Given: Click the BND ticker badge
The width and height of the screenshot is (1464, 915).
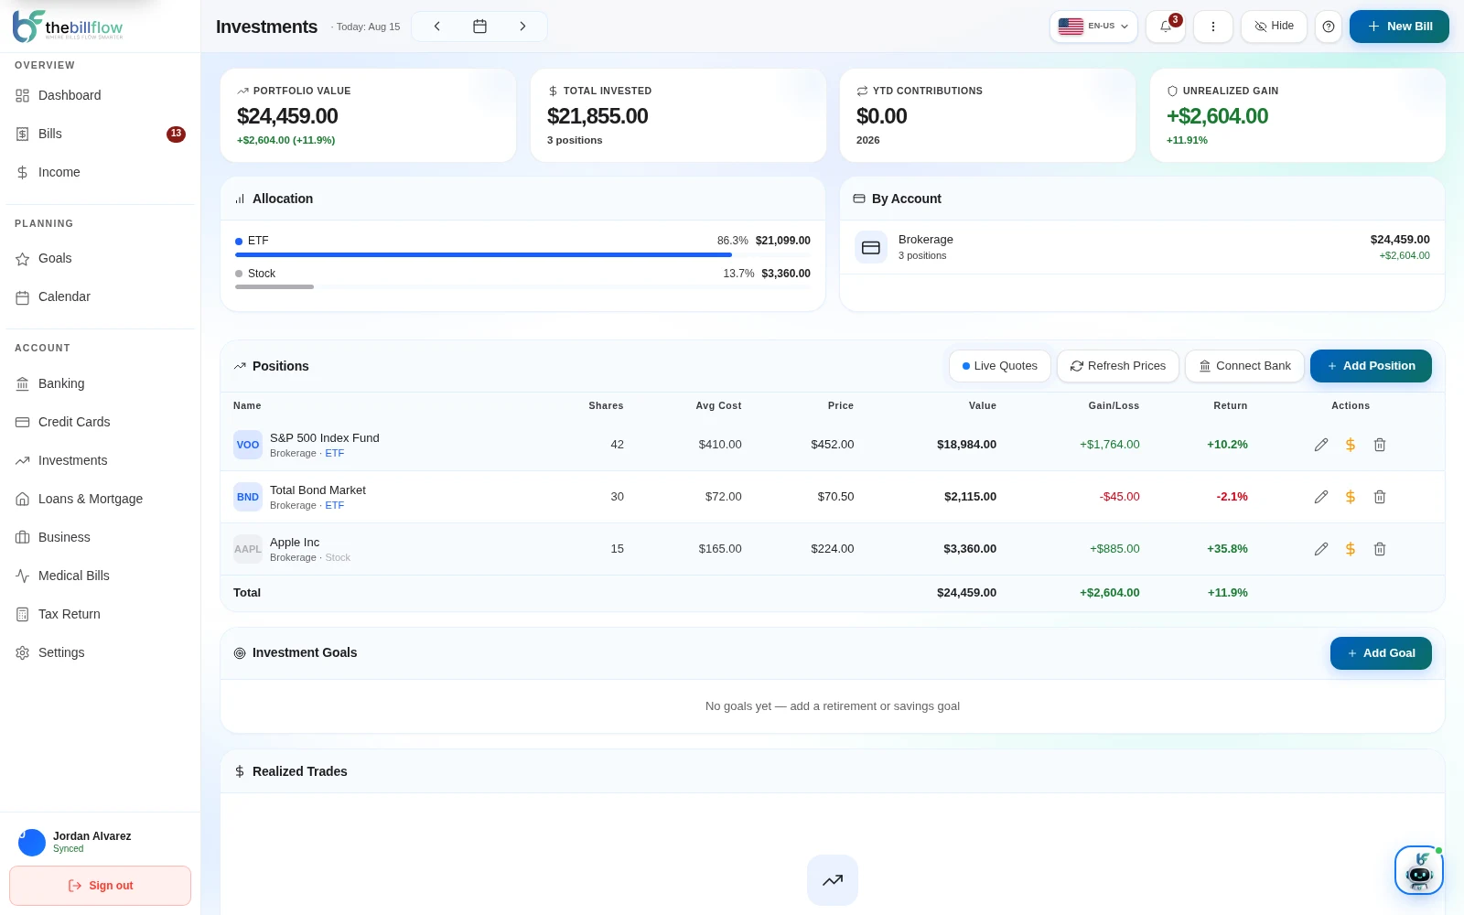Looking at the screenshot, I should point(248,497).
